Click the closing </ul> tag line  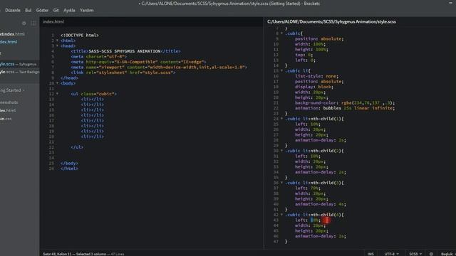click(x=77, y=147)
